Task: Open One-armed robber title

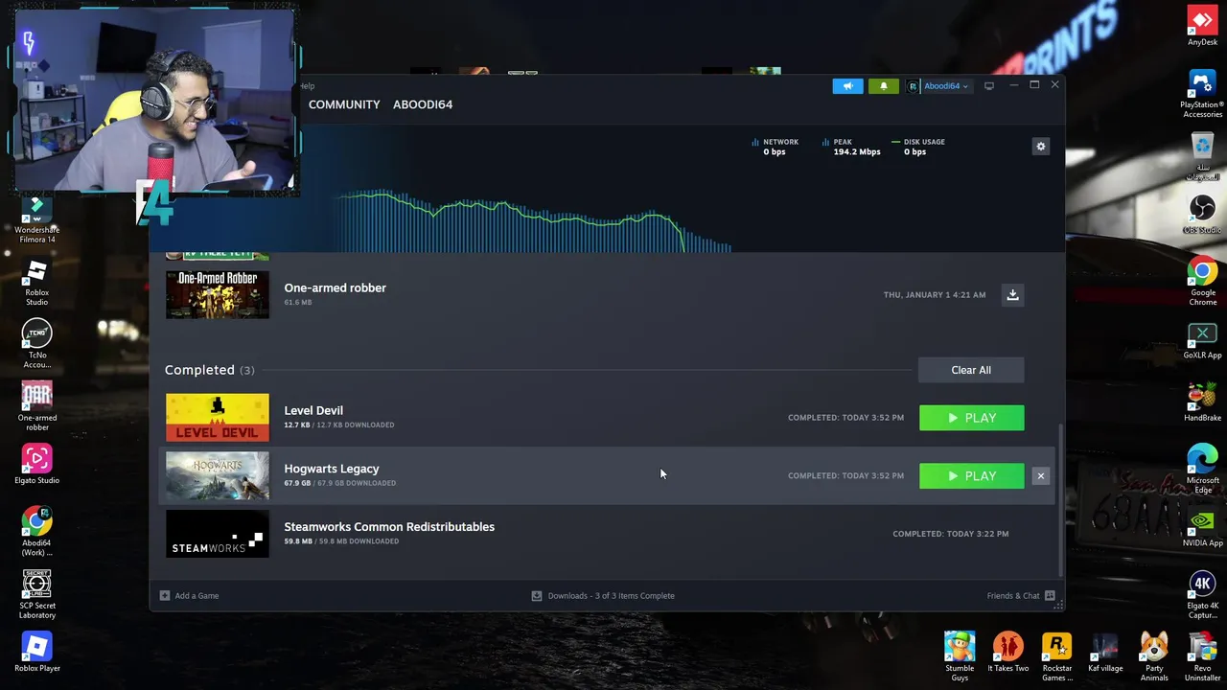Action: coord(335,287)
